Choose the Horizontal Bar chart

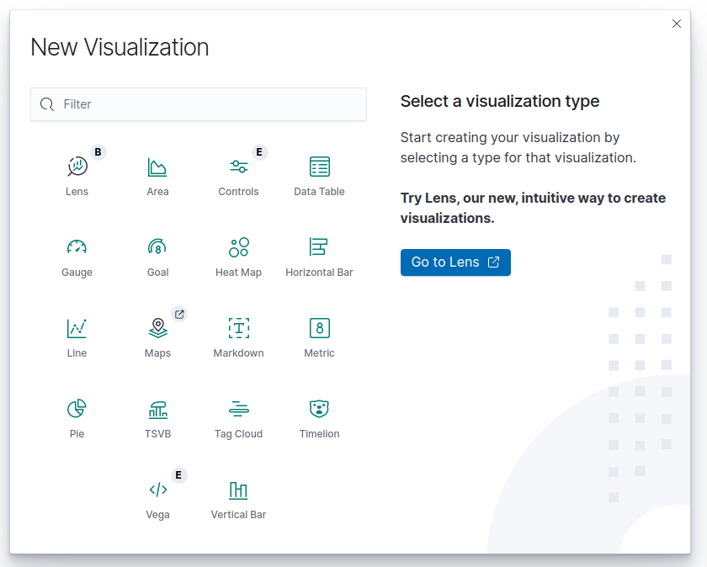point(319,248)
